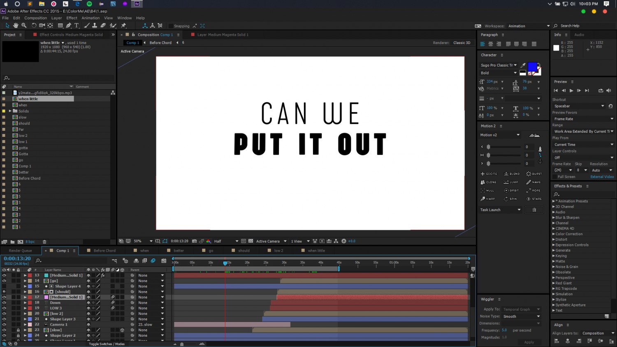Select the Zoom tool magnifier
This screenshot has width=617, height=347.
coord(24,25)
